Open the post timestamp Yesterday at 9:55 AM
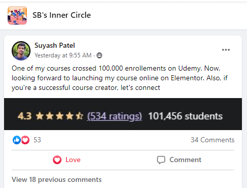247x188 pixels. click(63, 55)
